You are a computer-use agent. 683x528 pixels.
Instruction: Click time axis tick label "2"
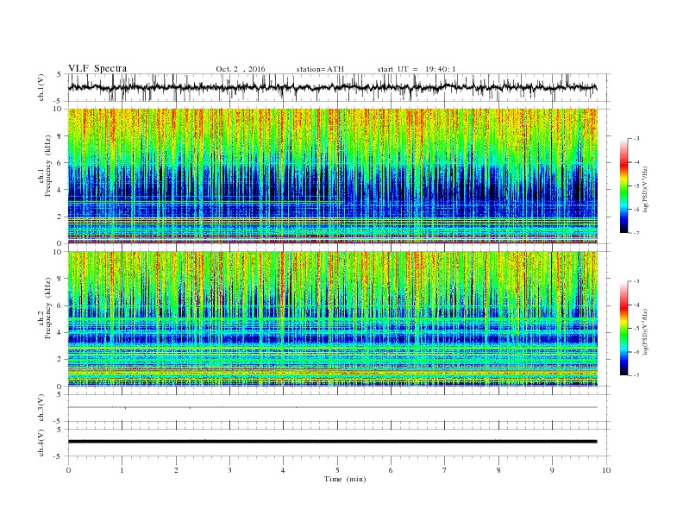176,470
